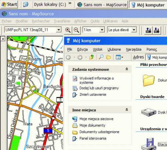
Task: Click the network places globe icon
Action: pos(75,119)
